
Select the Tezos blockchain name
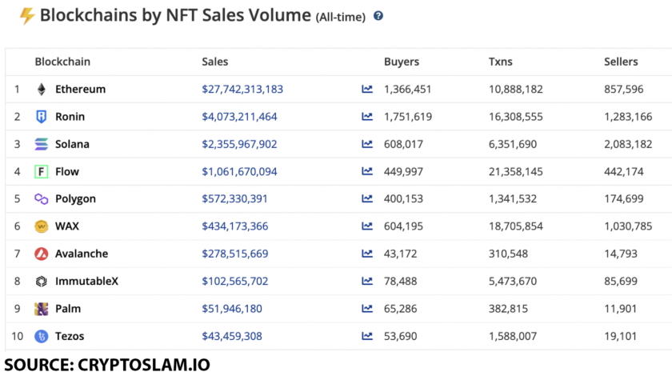click(70, 336)
